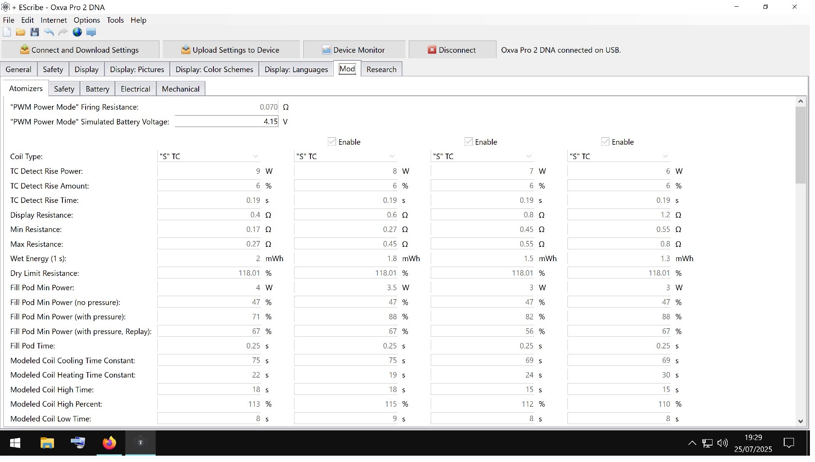Click Upload Settings to Device button
Viewport: 815px width, 462px height.
(x=231, y=50)
